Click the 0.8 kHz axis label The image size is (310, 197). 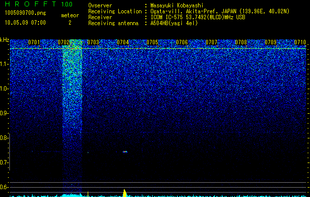(3, 138)
